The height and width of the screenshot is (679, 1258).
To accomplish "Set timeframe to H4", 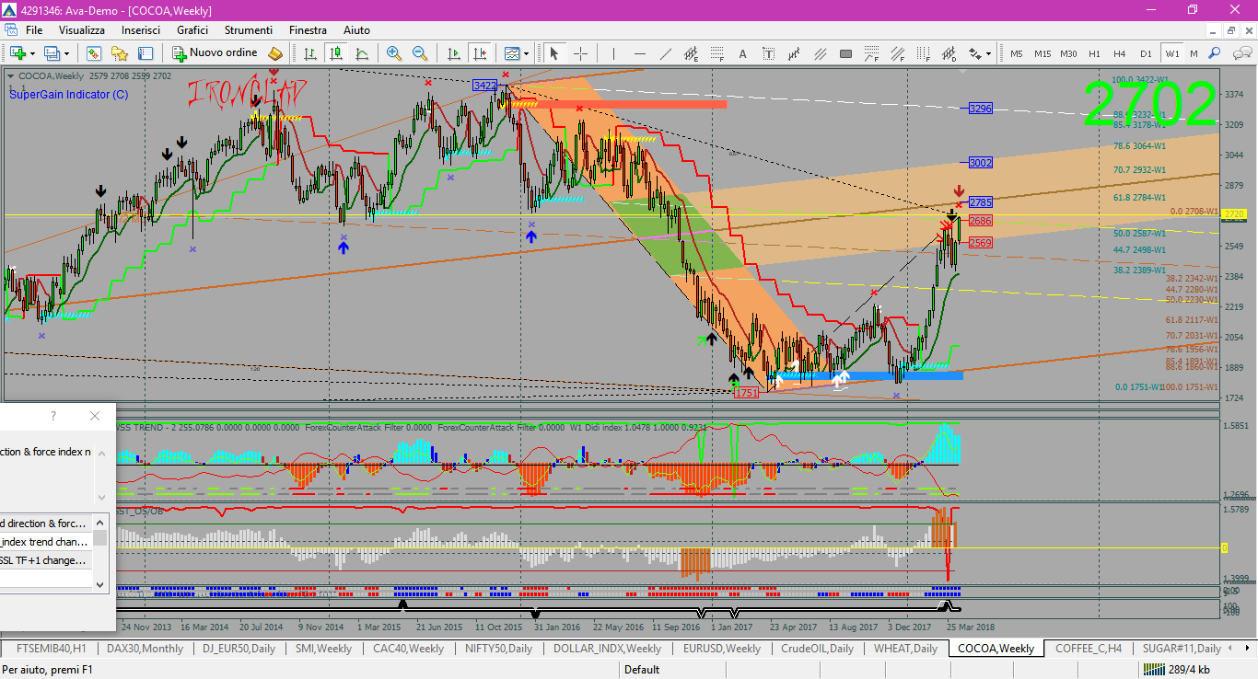I will click(1120, 53).
